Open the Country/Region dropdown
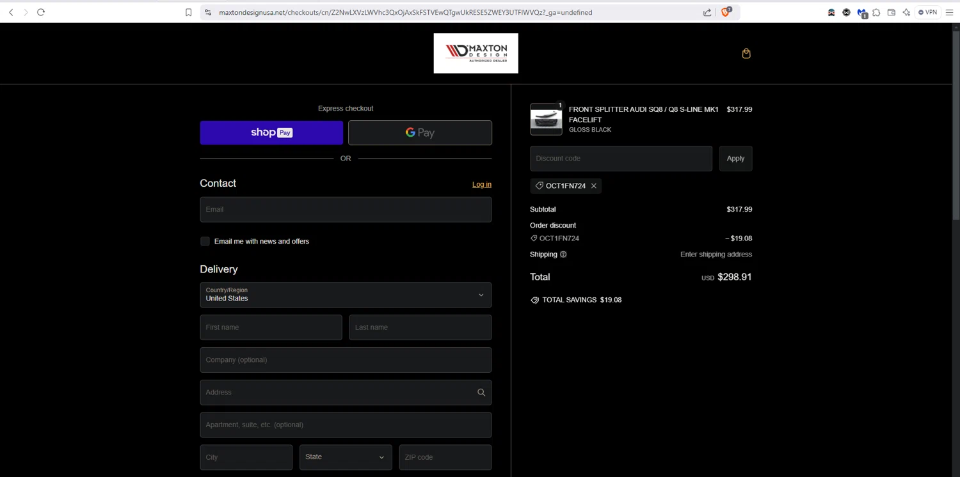The width and height of the screenshot is (960, 477). (346, 295)
